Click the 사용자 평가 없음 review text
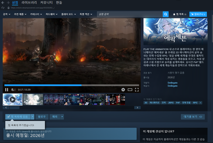213x143 pixels. 176,73
